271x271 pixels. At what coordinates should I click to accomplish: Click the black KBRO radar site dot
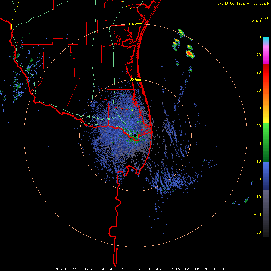pyautogui.click(x=135, y=135)
